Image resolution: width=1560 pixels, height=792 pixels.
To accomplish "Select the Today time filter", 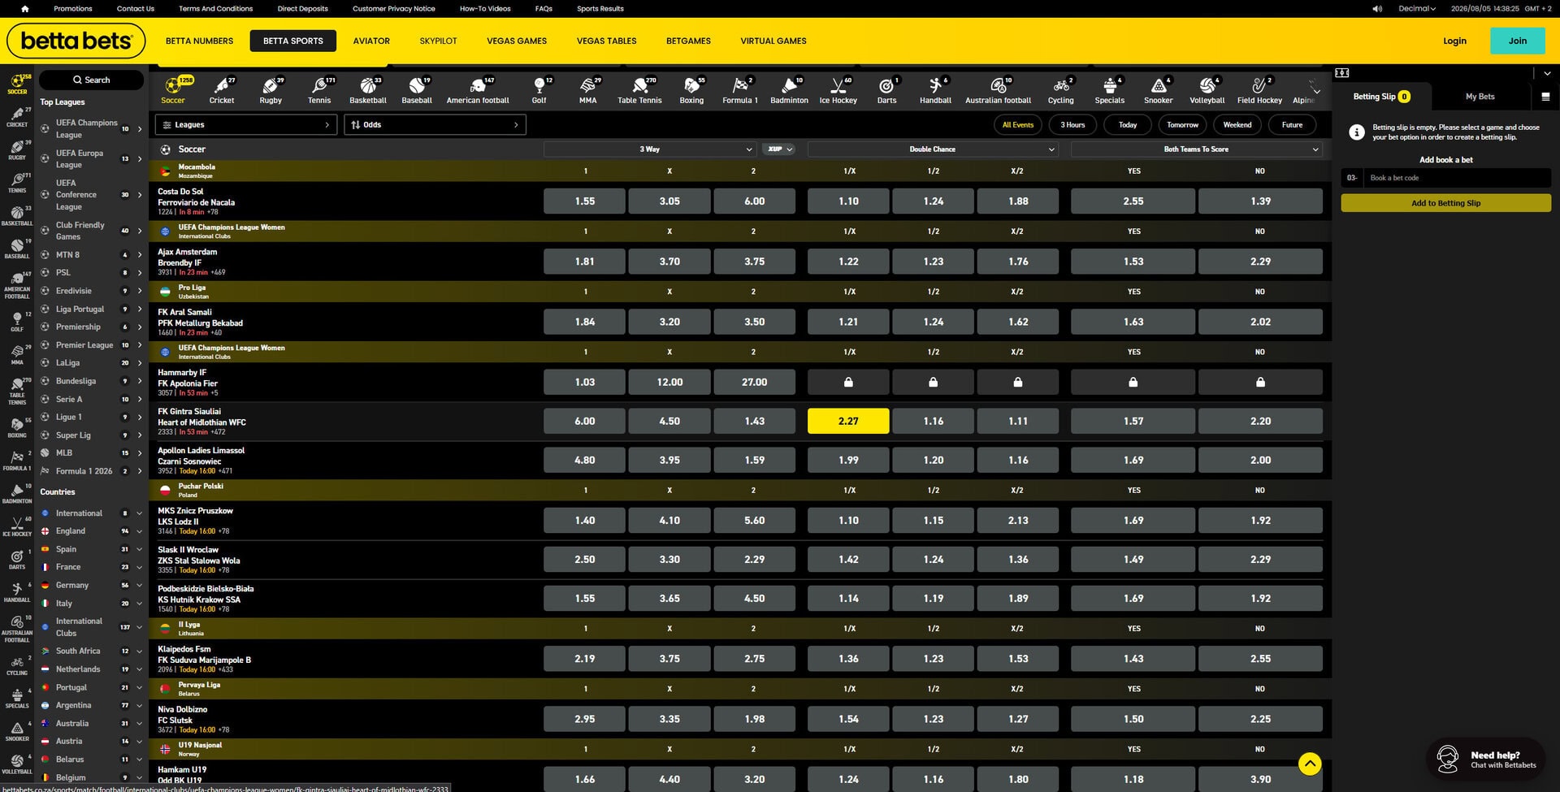I will point(1128,125).
